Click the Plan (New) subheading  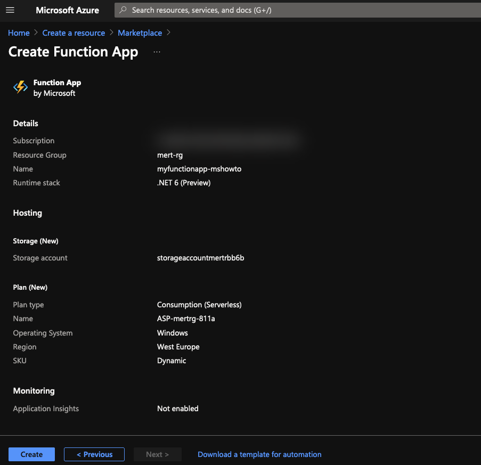click(x=30, y=288)
